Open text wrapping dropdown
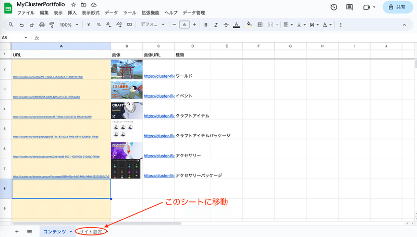This screenshot has height=237, width=417. pyautogui.click(x=314, y=25)
